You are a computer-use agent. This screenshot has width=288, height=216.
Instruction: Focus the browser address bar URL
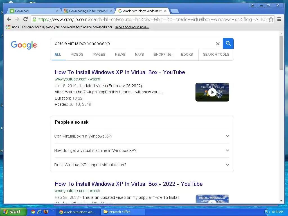coord(152,19)
